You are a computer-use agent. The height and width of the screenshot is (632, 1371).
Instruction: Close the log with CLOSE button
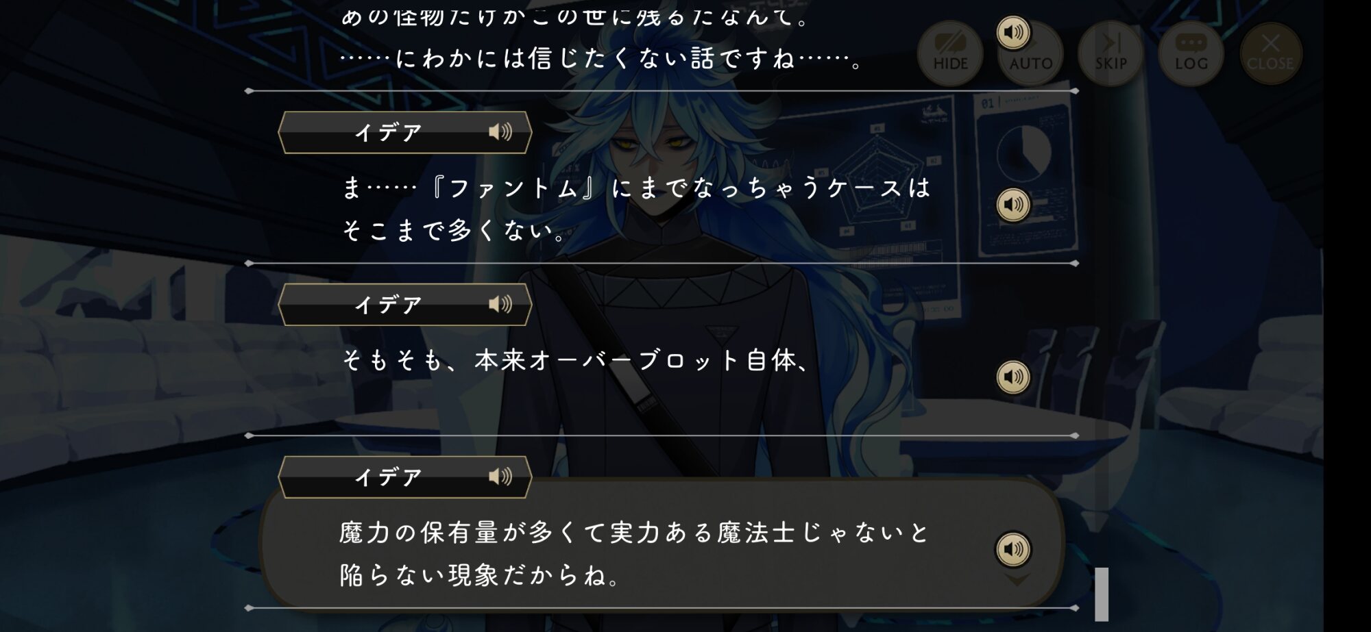click(x=1270, y=53)
